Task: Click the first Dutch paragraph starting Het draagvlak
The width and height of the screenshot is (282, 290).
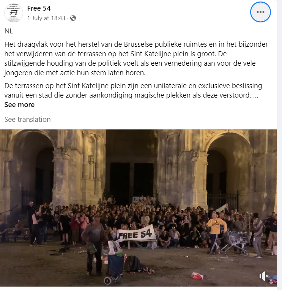Action: pos(136,58)
